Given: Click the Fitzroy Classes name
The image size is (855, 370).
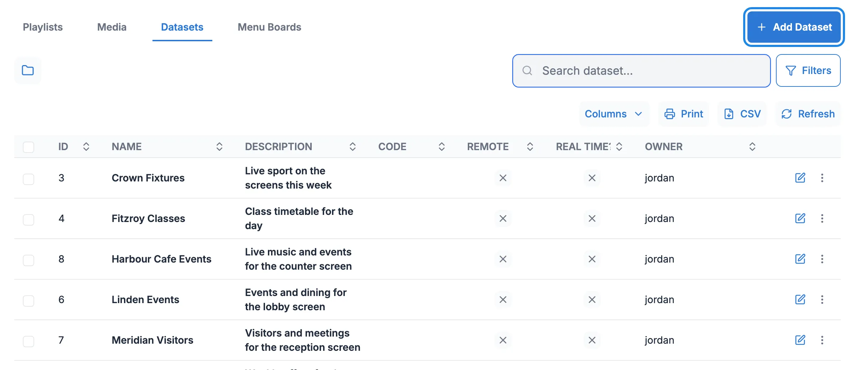Looking at the screenshot, I should (149, 218).
